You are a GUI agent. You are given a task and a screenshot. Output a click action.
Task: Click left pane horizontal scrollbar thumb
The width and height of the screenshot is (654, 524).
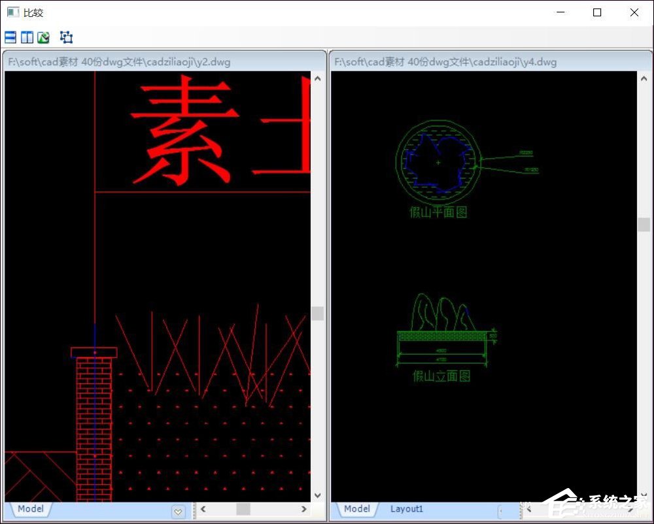(243, 509)
